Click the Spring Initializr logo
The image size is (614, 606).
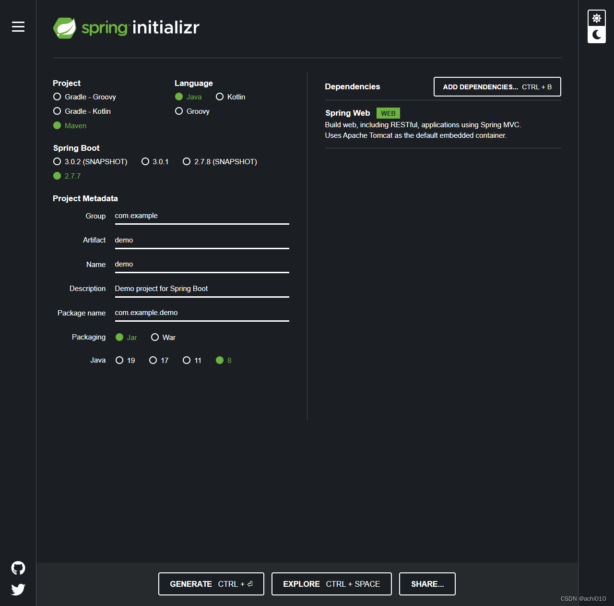126,28
